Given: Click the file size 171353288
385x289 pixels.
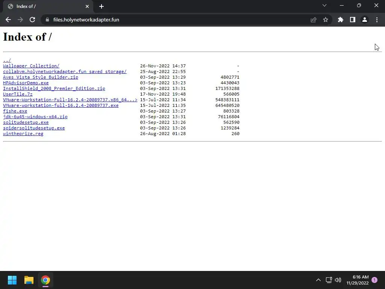Looking at the screenshot, I should click(227, 88).
